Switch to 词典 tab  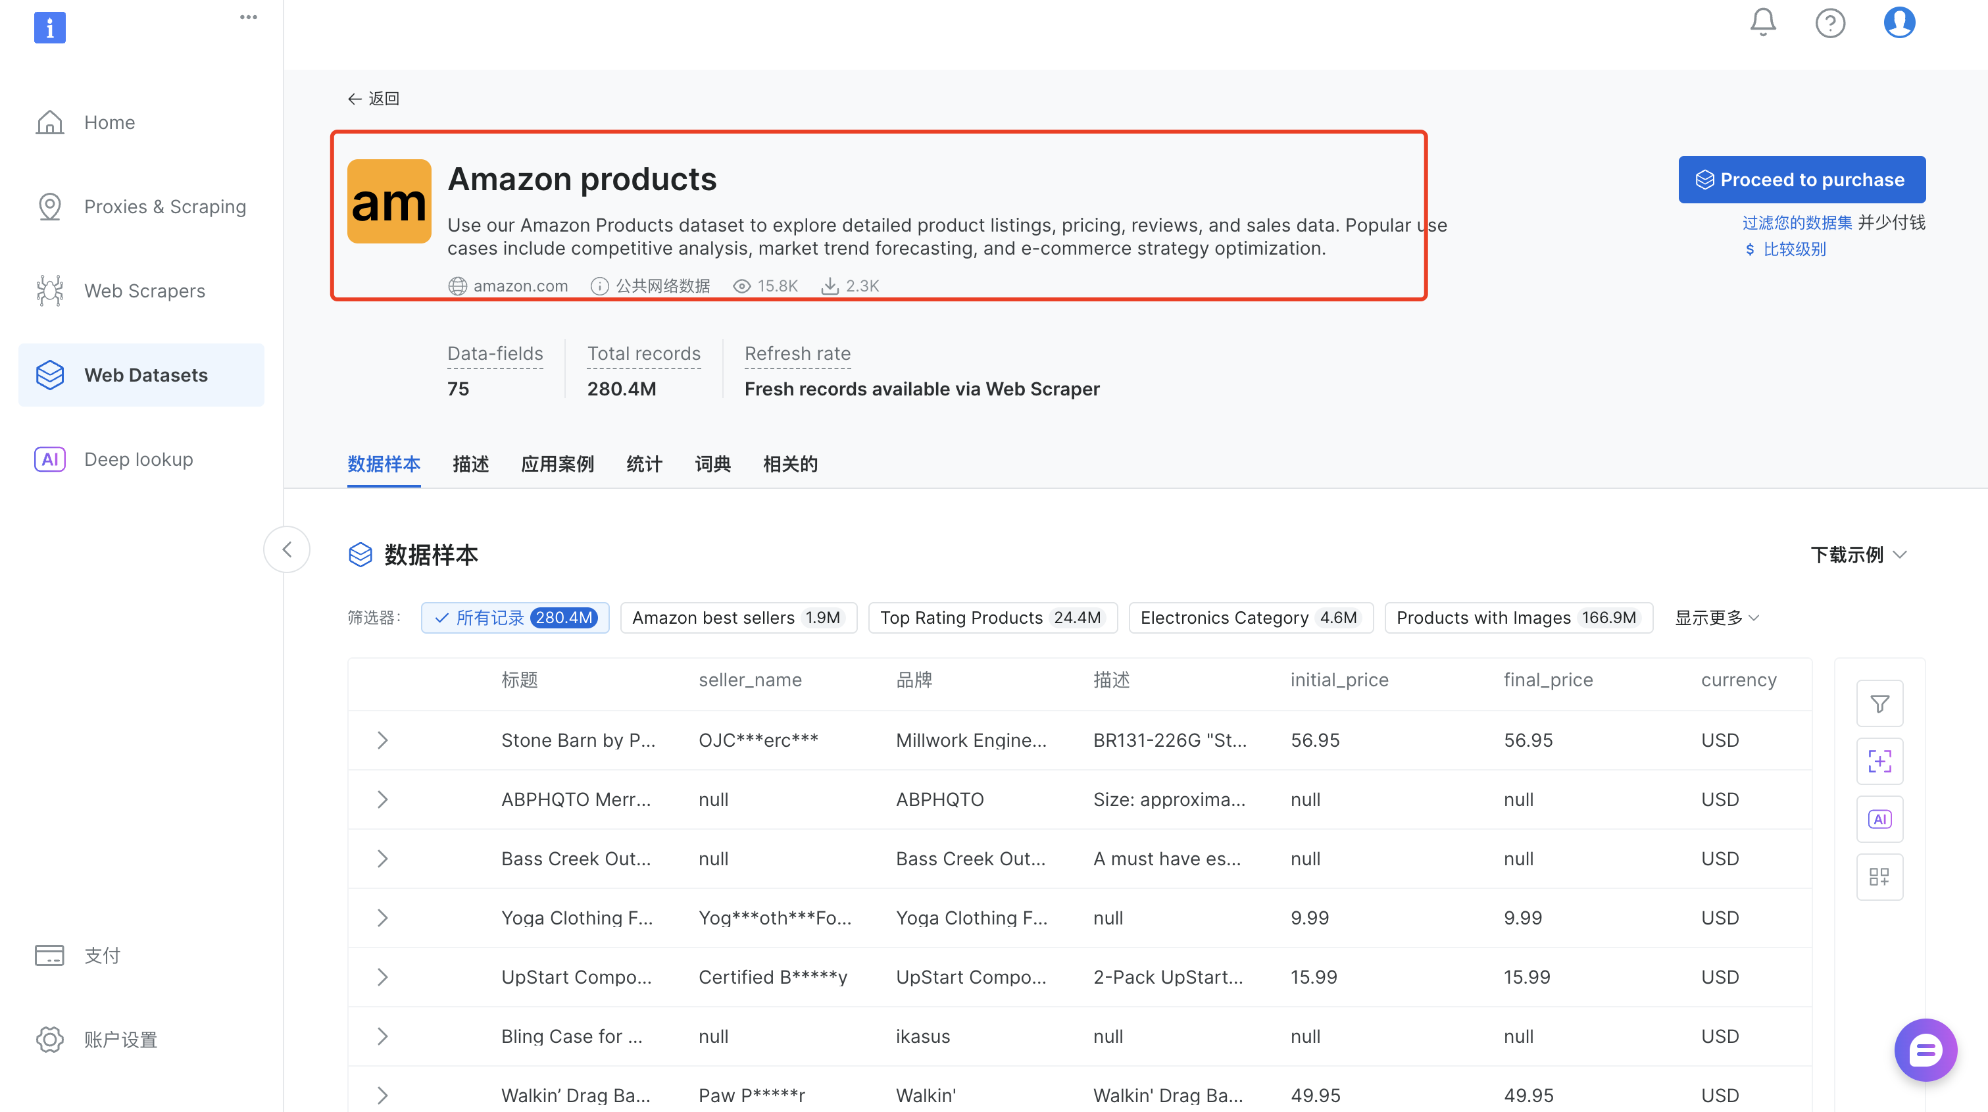tap(712, 464)
